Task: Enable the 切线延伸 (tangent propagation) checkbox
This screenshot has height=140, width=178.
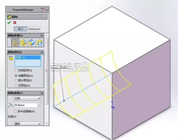Action: click(x=16, y=71)
